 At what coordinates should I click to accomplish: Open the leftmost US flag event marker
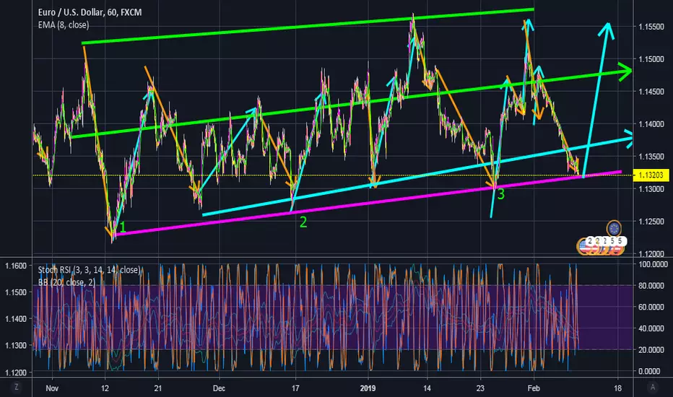583,247
